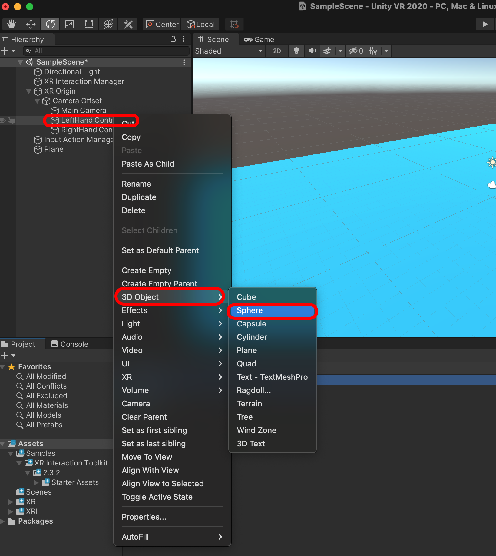This screenshot has height=556, width=496.
Task: Toggle LeftHand Controller pickability hand icon
Action: coord(12,120)
